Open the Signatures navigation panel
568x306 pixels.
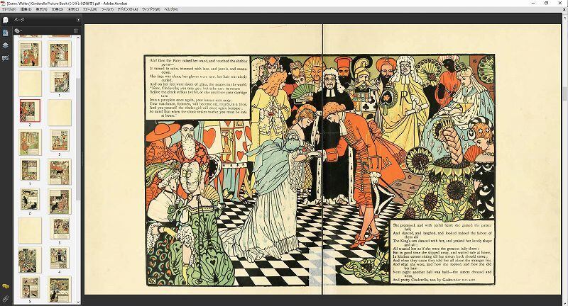pos(5,58)
